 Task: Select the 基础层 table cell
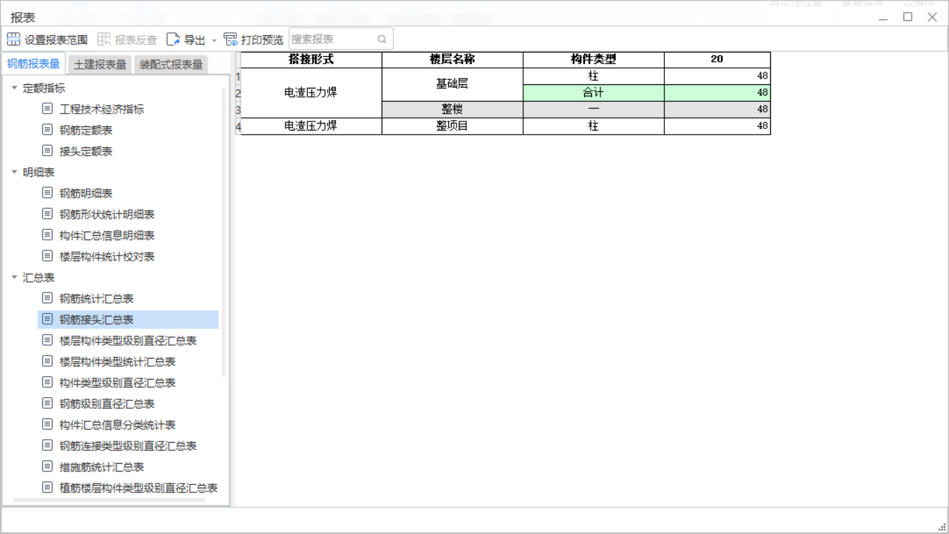click(452, 84)
